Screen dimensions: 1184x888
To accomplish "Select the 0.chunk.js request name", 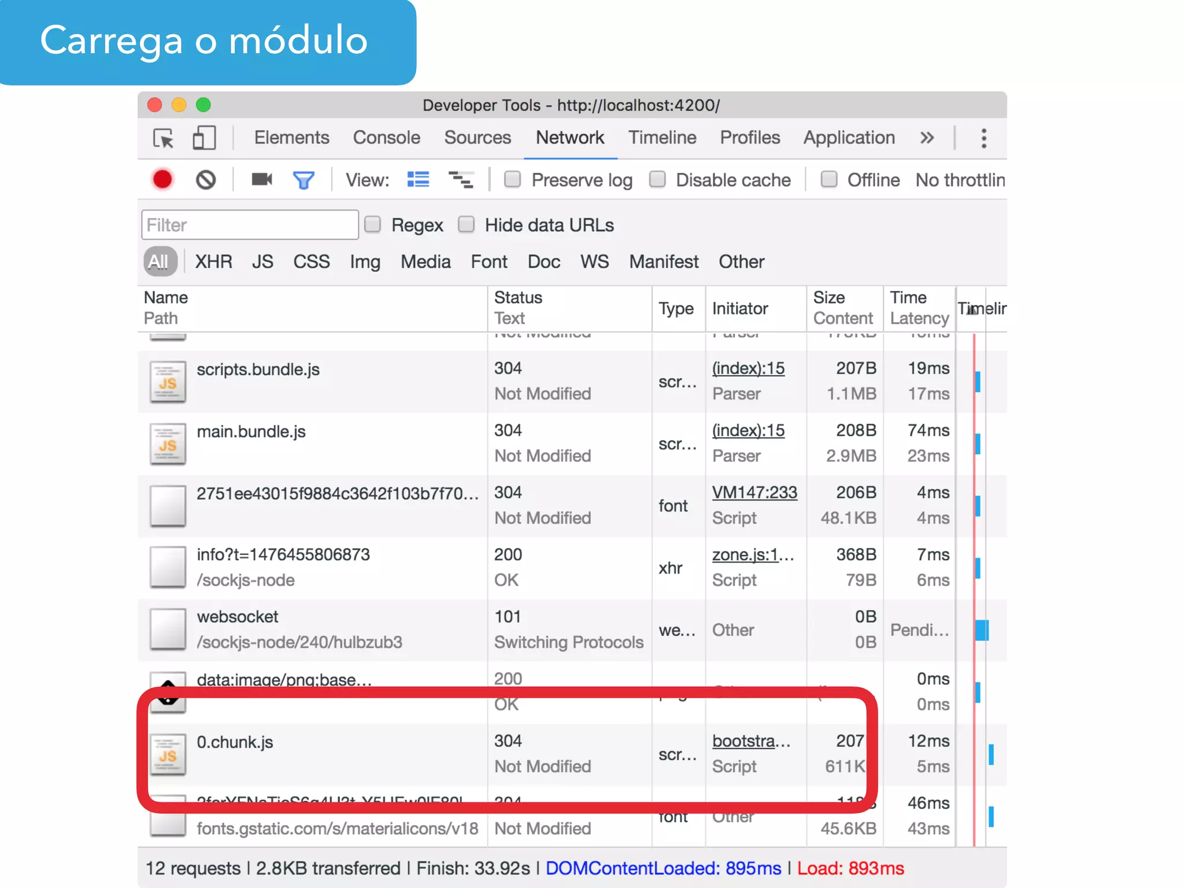I will click(235, 742).
